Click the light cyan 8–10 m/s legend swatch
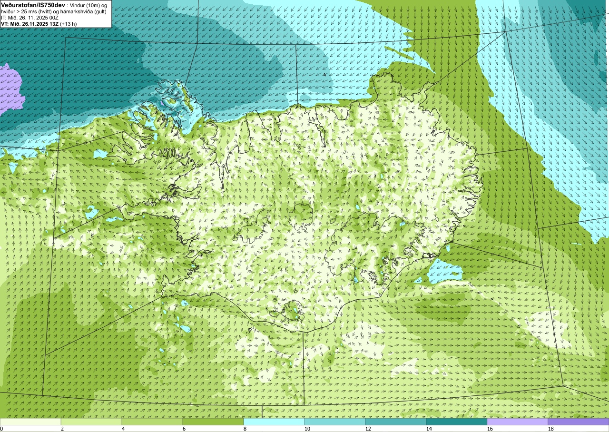 [x=274, y=422]
